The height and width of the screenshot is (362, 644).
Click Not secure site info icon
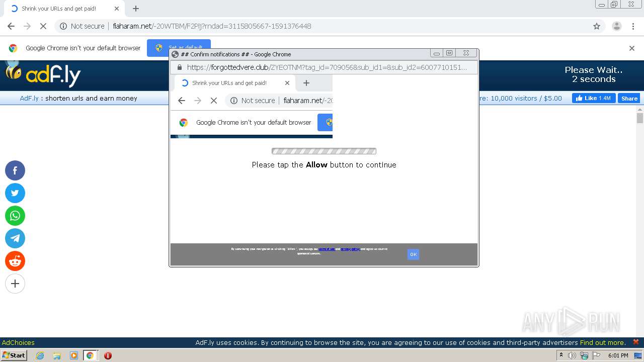(63, 26)
